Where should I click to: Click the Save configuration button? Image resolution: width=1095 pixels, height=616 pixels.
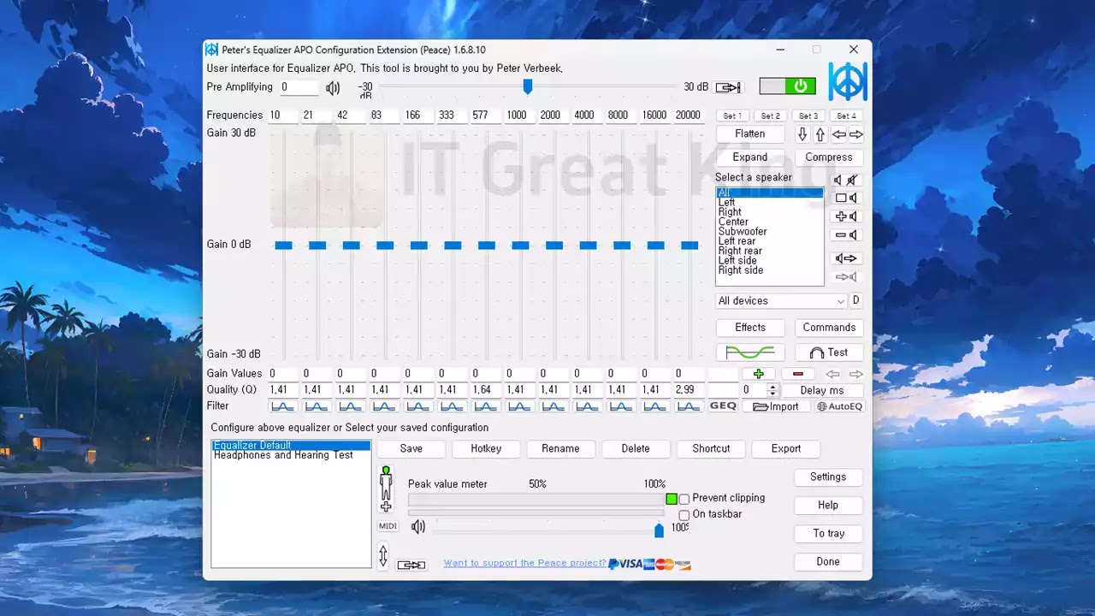coord(411,449)
